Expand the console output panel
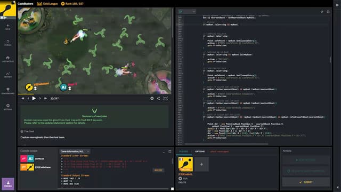341x192 pixels. pyautogui.click(x=170, y=151)
